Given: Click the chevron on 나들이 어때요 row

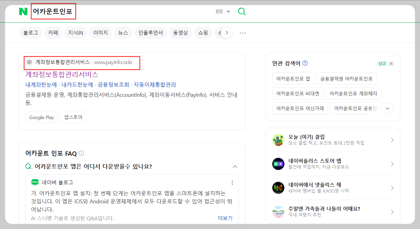Looking at the screenshot, I should pos(392,212).
